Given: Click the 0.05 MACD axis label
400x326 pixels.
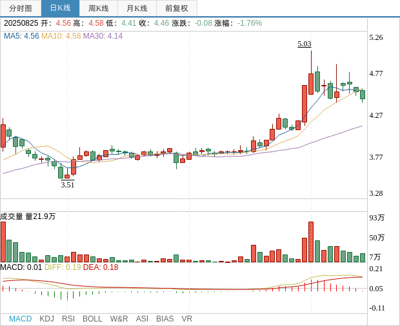Looking at the screenshot, I should click(x=376, y=289).
